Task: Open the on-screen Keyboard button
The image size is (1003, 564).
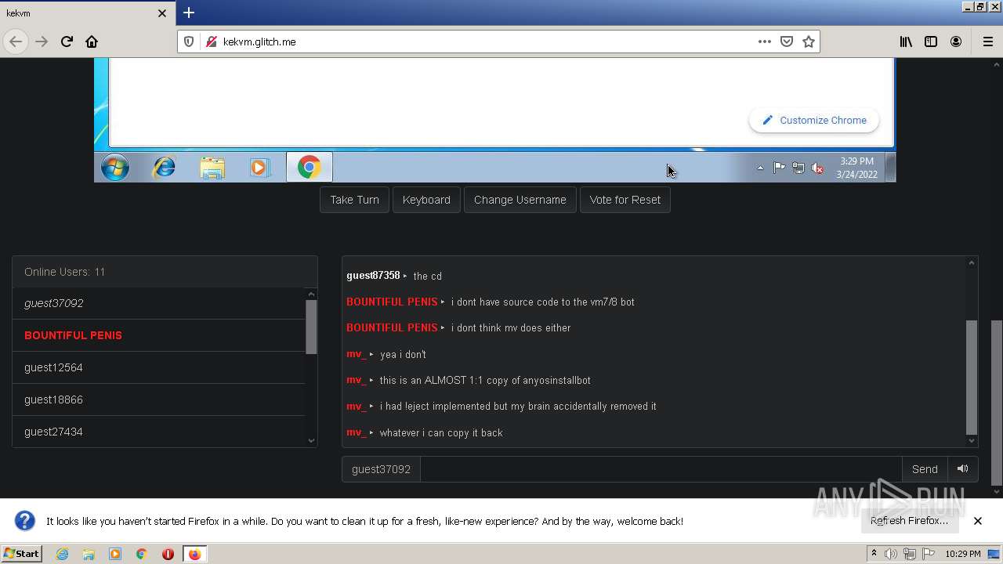Action: coord(426,200)
